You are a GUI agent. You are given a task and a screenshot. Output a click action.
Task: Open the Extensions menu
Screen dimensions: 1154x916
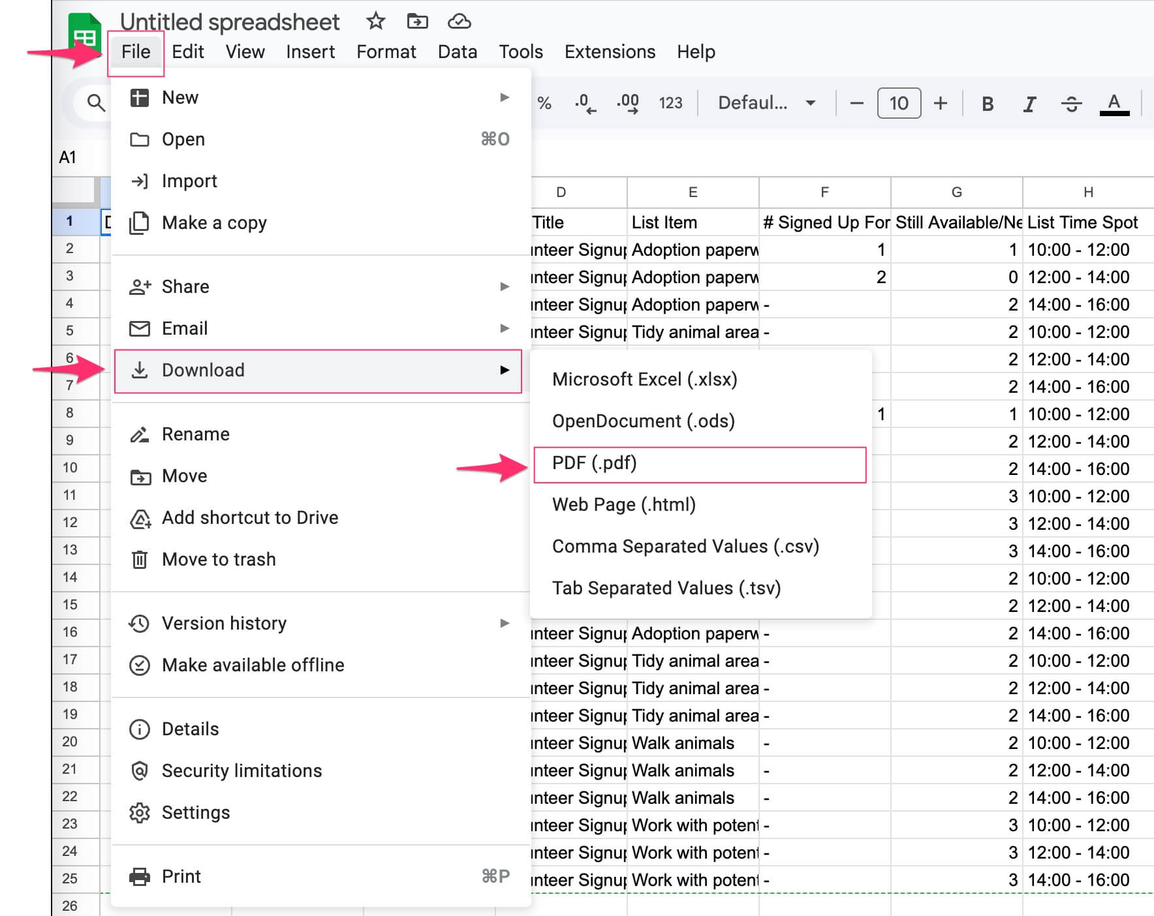[x=610, y=52]
